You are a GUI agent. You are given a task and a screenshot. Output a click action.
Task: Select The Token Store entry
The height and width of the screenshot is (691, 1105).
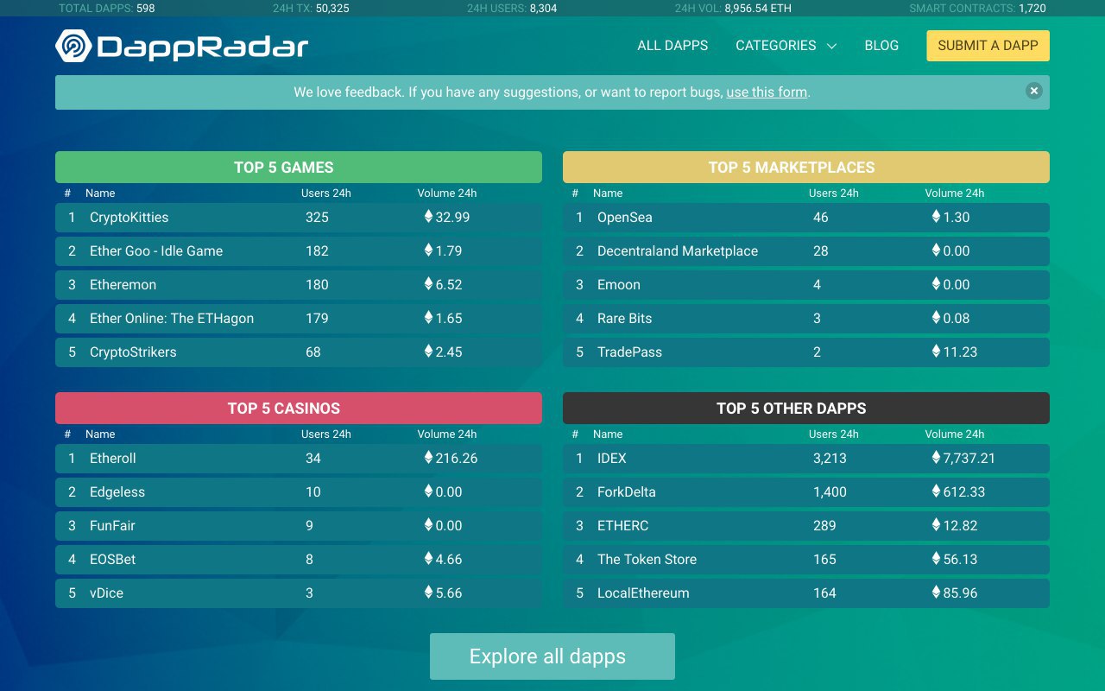647,560
